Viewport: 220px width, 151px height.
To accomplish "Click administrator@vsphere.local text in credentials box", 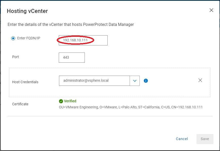I will [x=86, y=80].
